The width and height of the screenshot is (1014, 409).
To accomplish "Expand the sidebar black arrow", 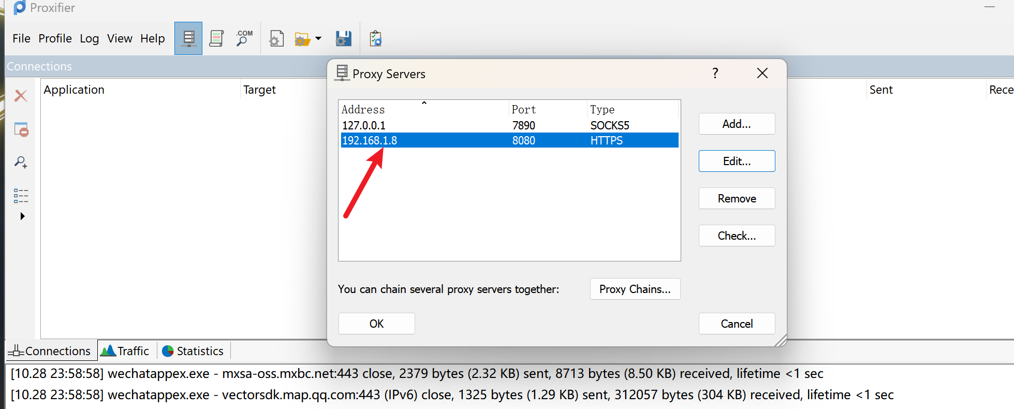I will [x=22, y=216].
